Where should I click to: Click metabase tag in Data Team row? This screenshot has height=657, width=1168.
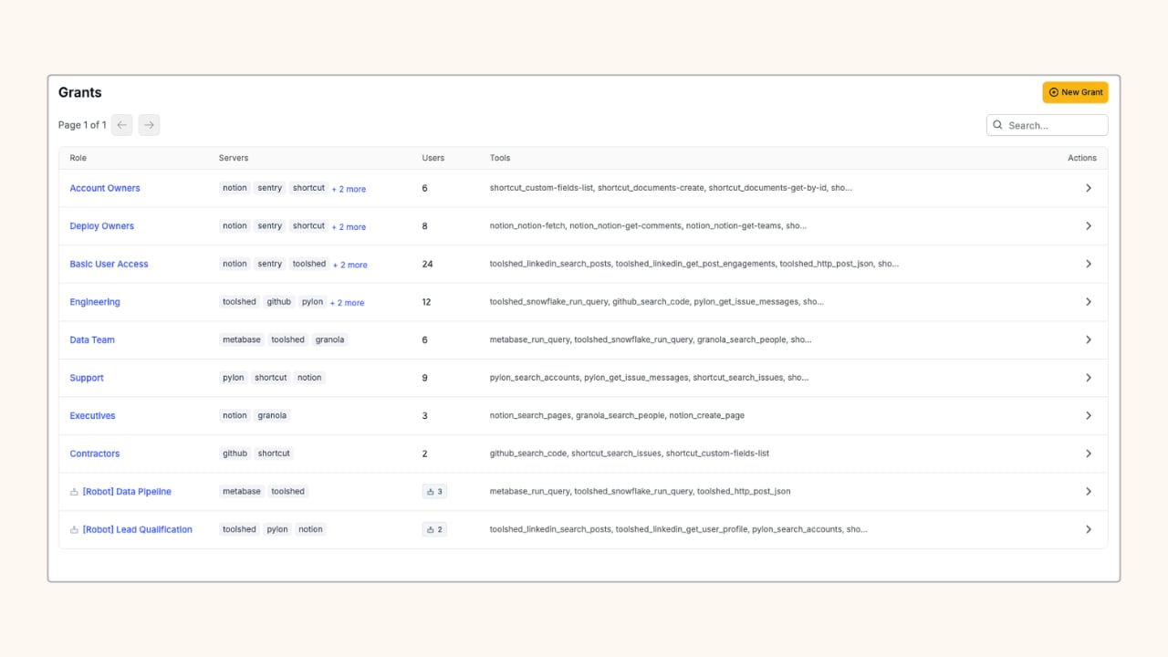click(x=242, y=339)
